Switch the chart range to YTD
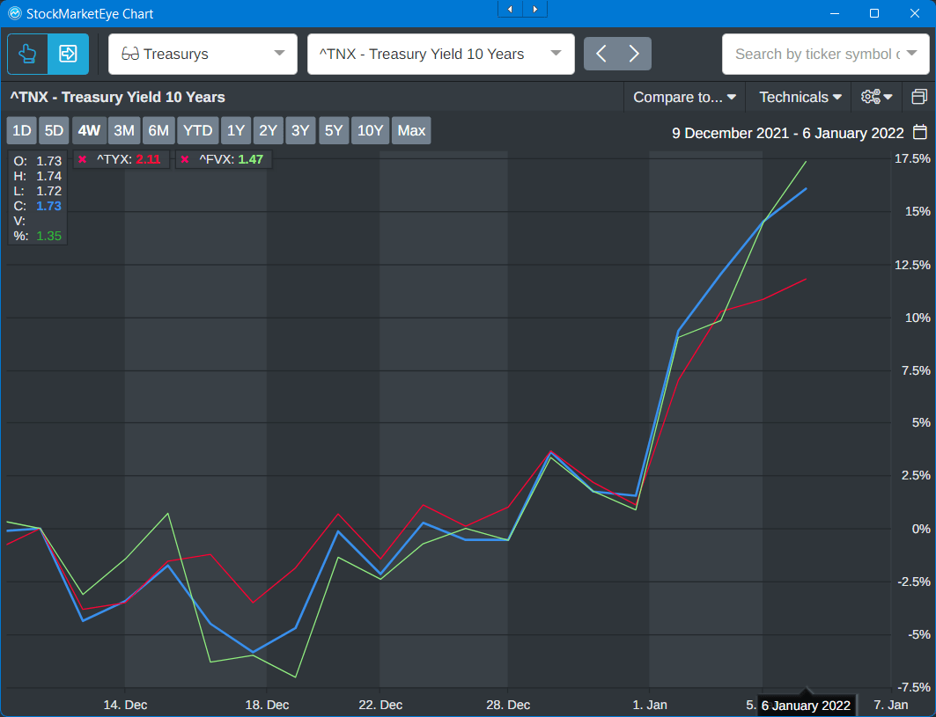Viewport: 936px width, 717px height. click(197, 131)
